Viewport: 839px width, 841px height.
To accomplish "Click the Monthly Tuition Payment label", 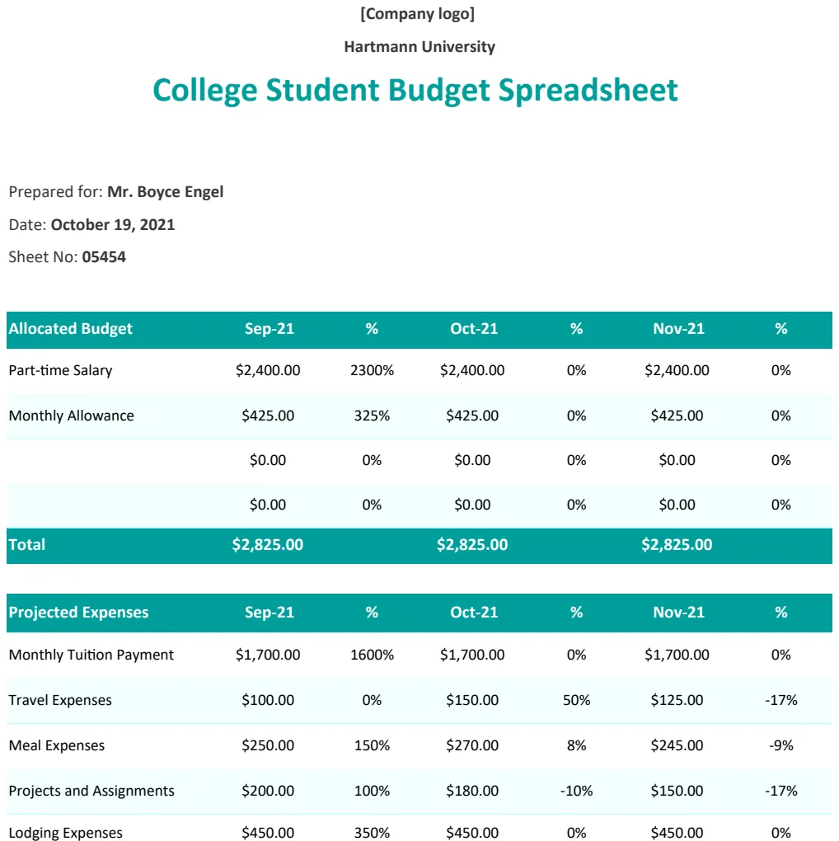I will pos(91,655).
